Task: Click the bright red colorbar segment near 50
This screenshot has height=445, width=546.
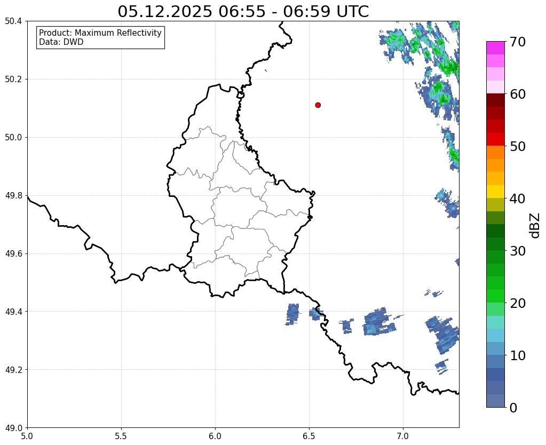Action: click(x=495, y=139)
